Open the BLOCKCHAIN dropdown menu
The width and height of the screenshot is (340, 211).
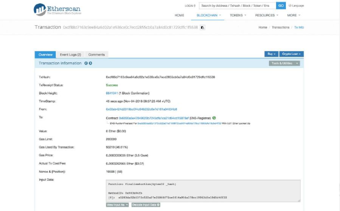tap(208, 15)
